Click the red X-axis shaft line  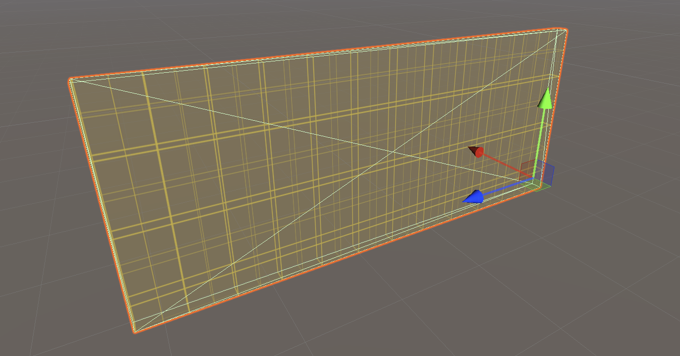pyautogui.click(x=506, y=165)
